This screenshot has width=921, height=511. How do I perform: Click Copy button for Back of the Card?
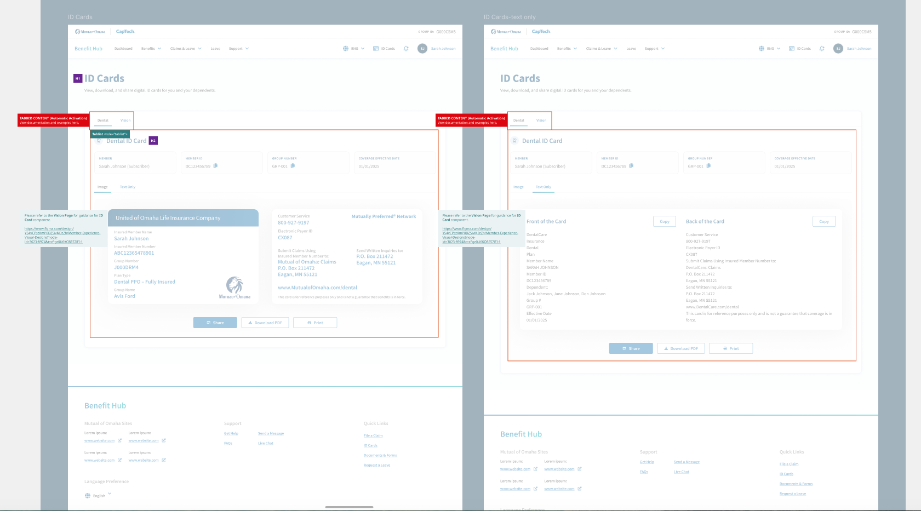[x=824, y=221]
